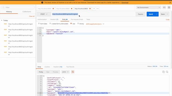Screen dimensions: 172x96
Task: Focus the history Filter field
Action: [18, 7]
